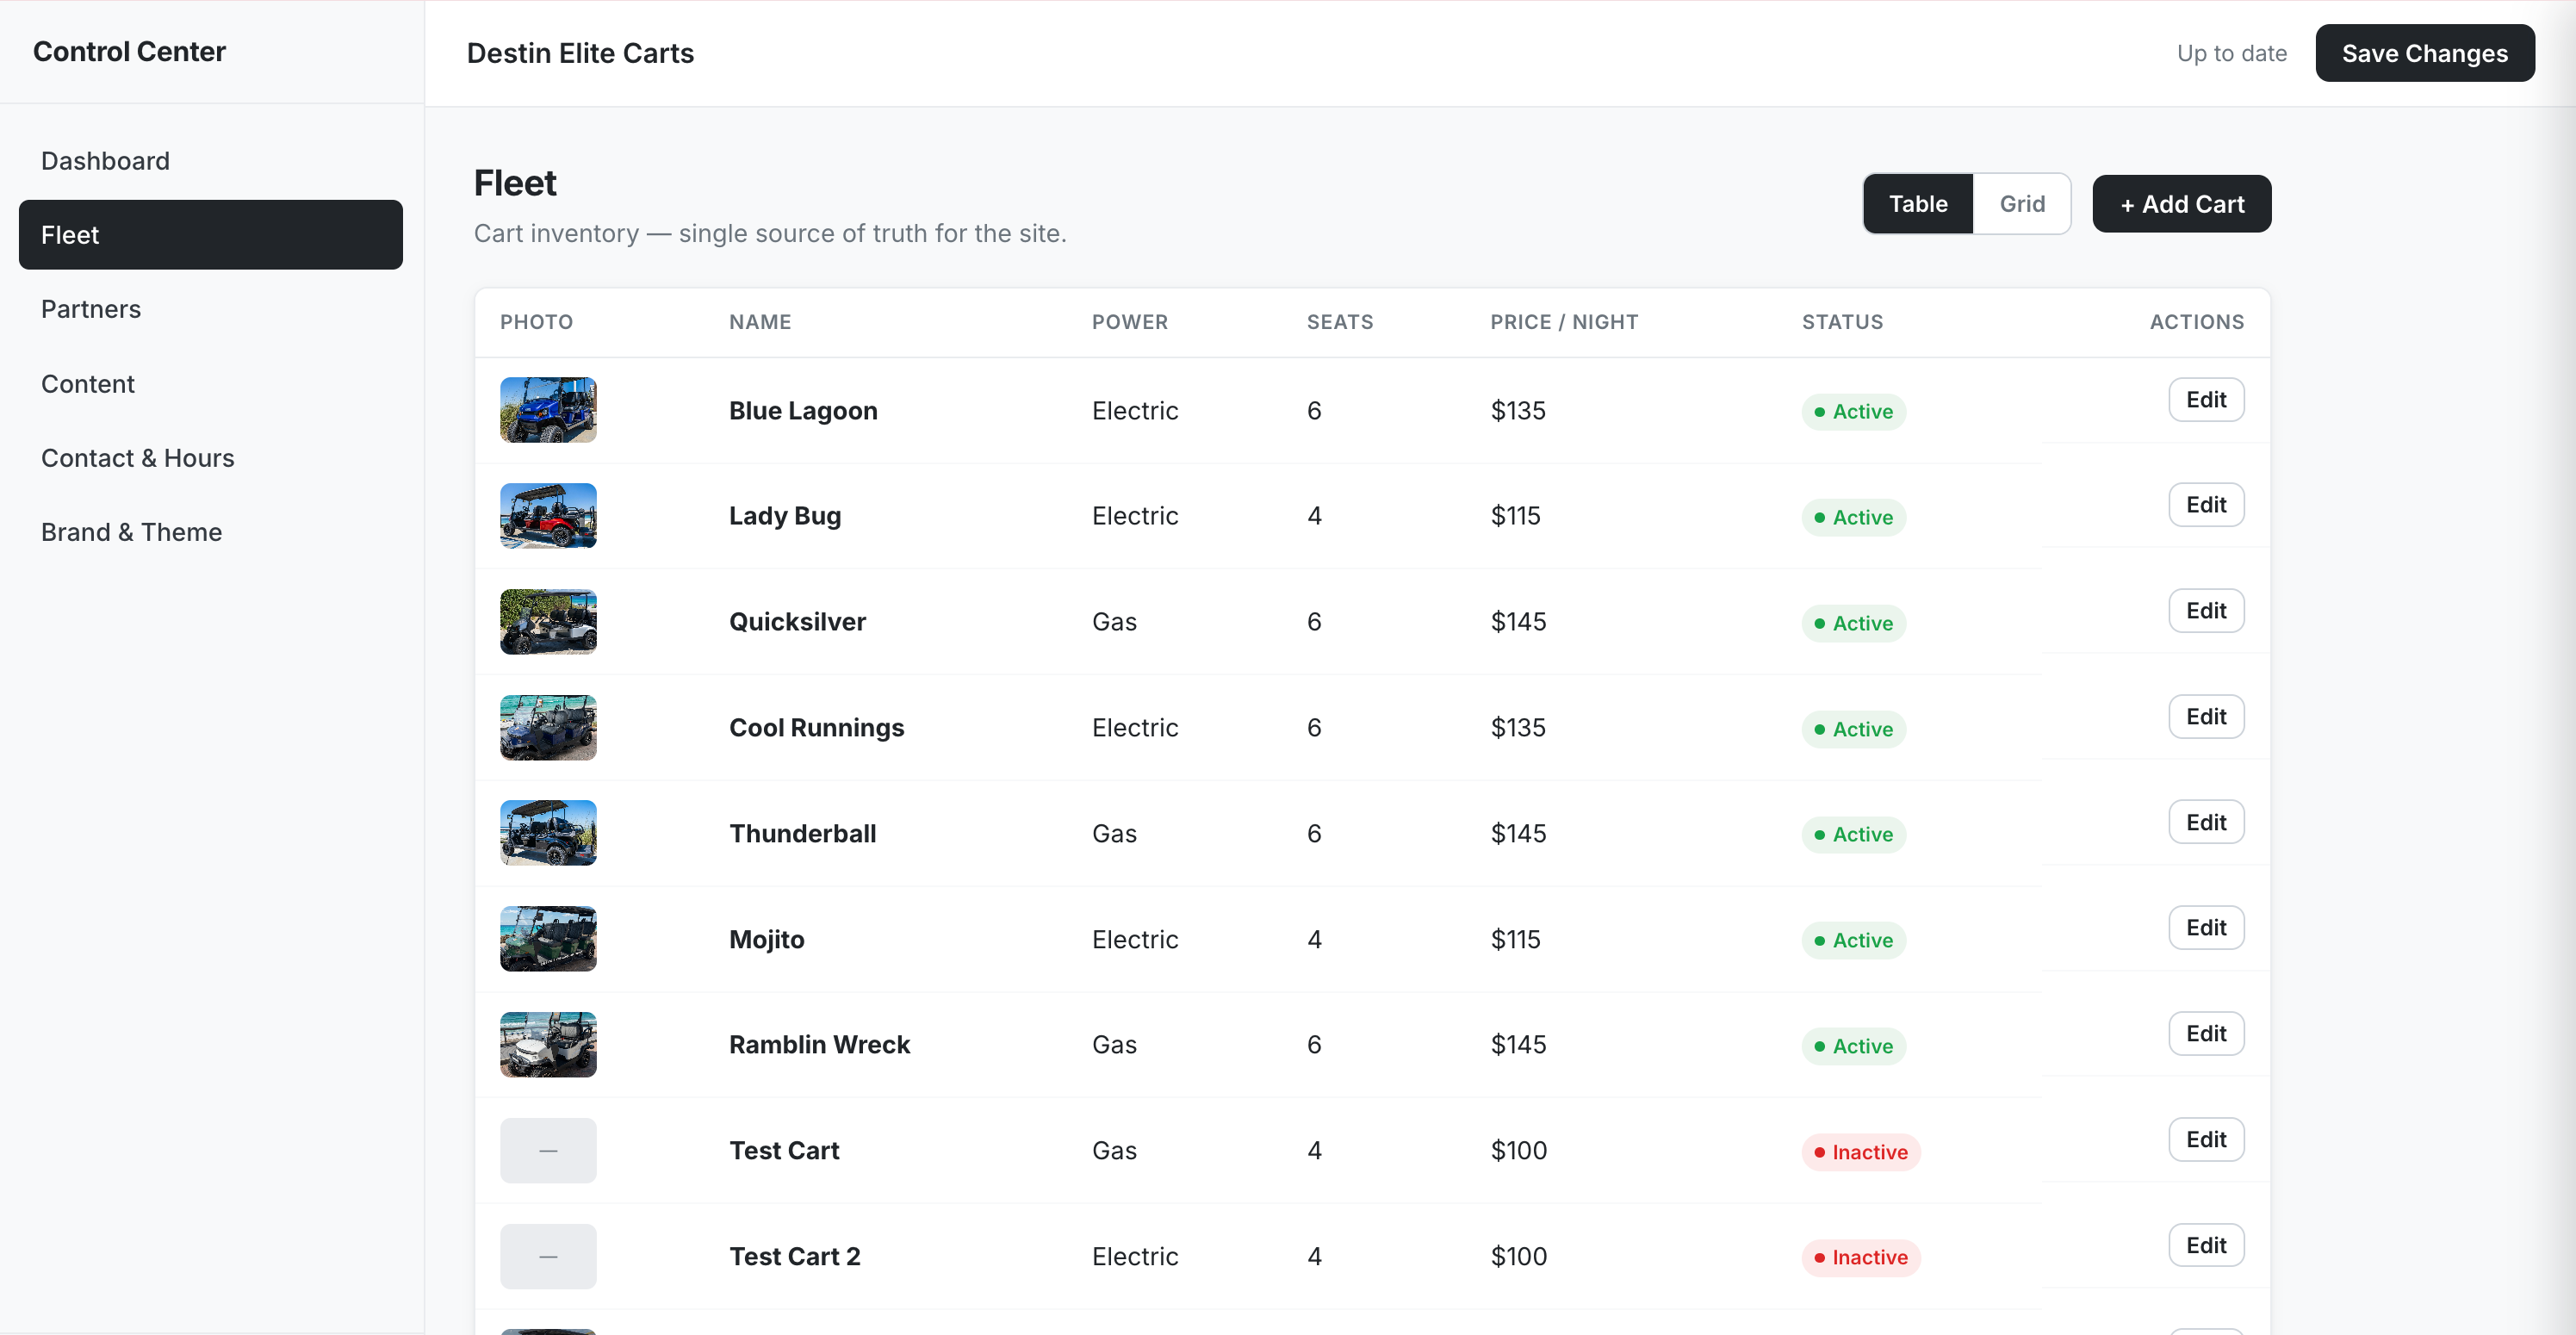2576x1335 pixels.
Task: Switch to Grid view
Action: tap(2021, 204)
